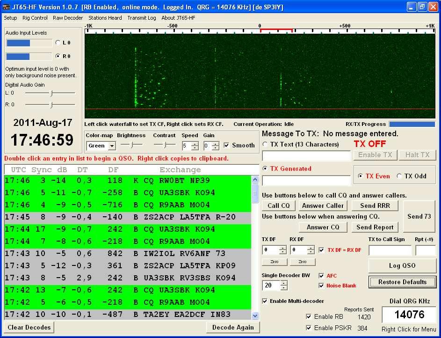Increase the waterfall Speed value

click(195, 144)
